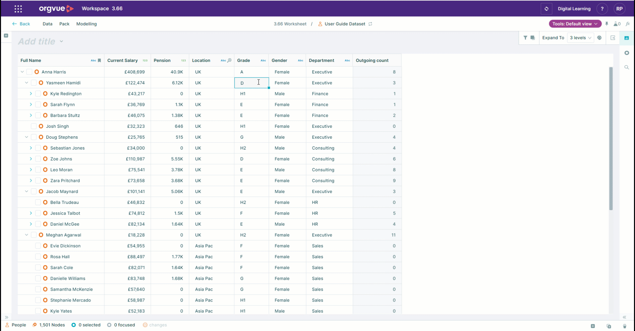Open the help question mark
This screenshot has width=635, height=331.
pyautogui.click(x=602, y=9)
